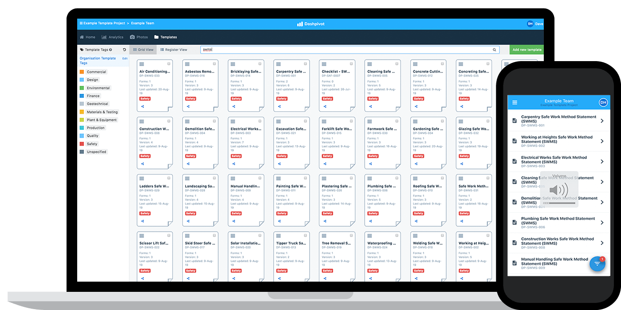This screenshot has width=621, height=310.
Task: Share the Ladders Safe template
Action: tap(143, 221)
